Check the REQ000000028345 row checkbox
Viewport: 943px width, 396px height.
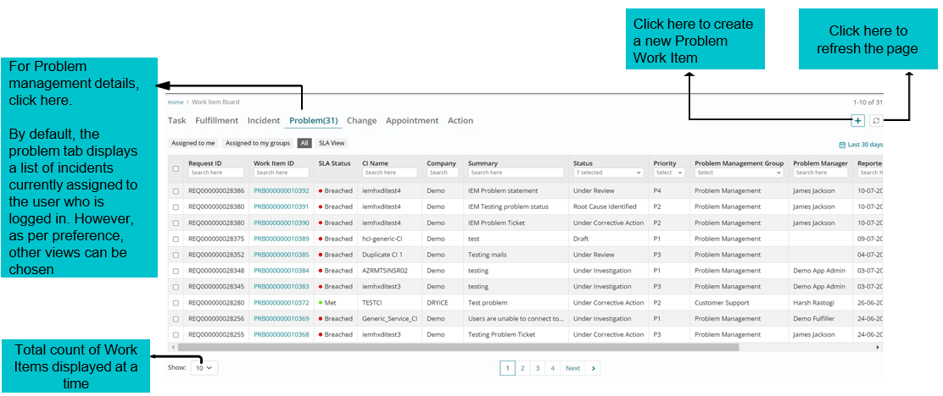coord(176,287)
